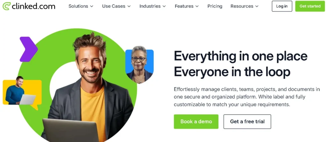Open the Features menu label
This screenshot has width=327, height=142.
point(184,6)
